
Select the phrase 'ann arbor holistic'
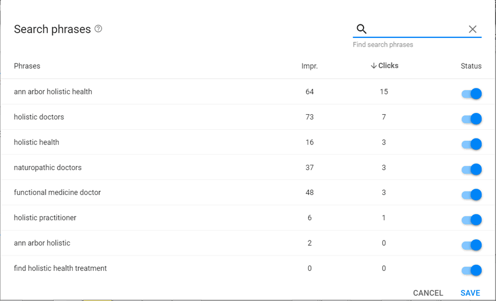pos(42,243)
